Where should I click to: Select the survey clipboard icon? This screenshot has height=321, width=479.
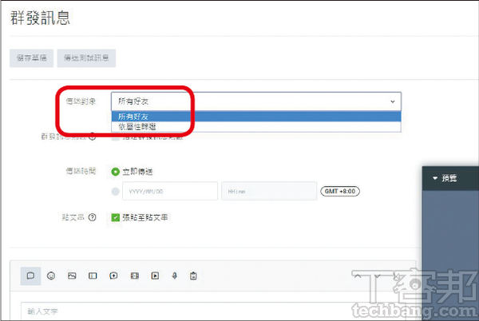coord(193,275)
